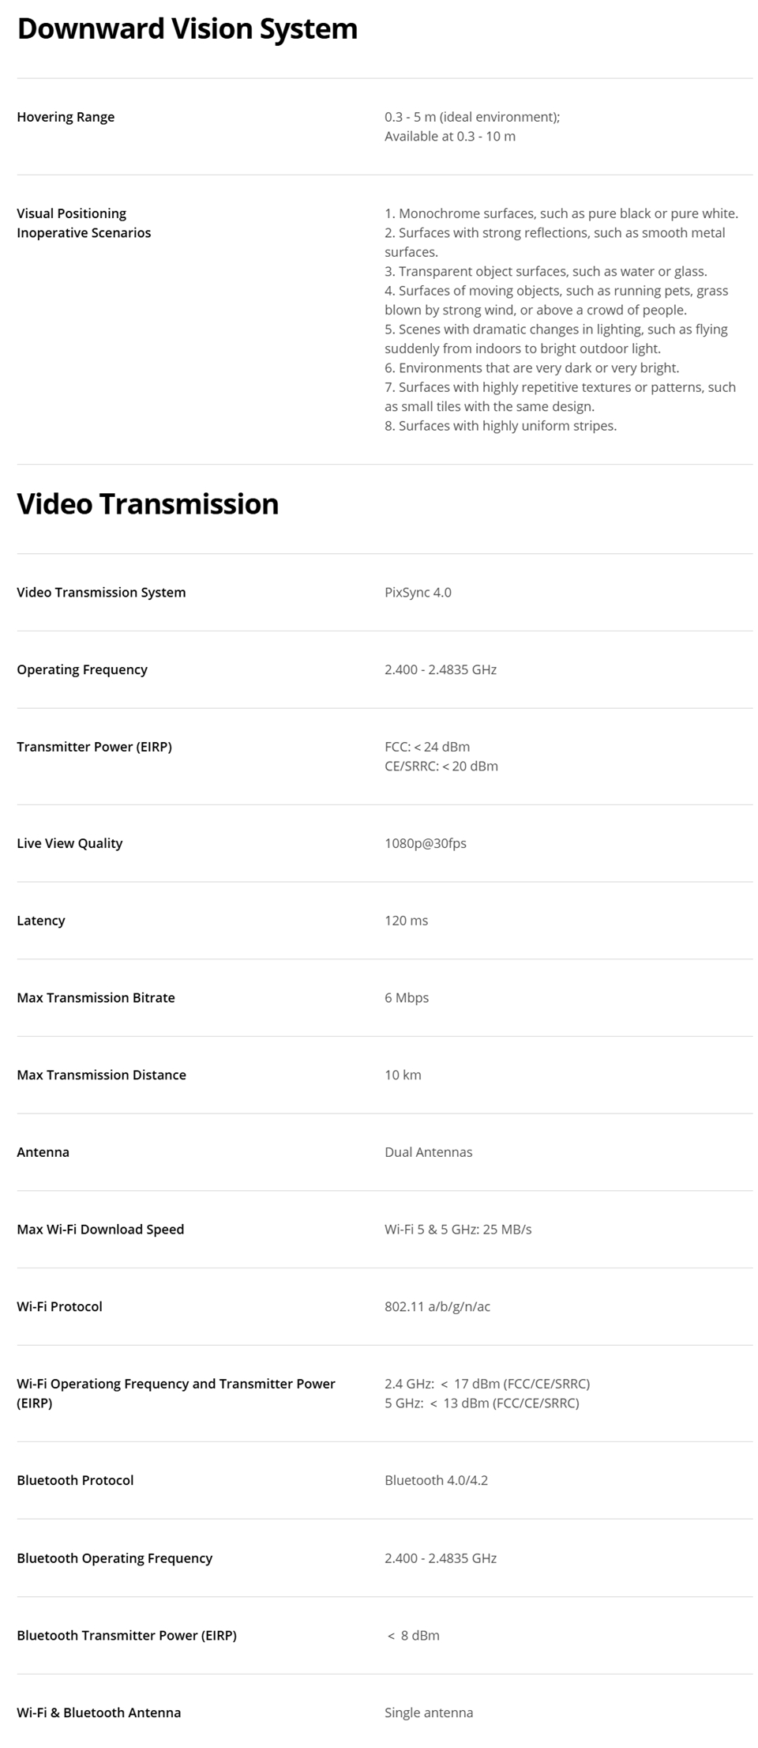Click the Bluetooth 4.0/4.2 value

(436, 1480)
